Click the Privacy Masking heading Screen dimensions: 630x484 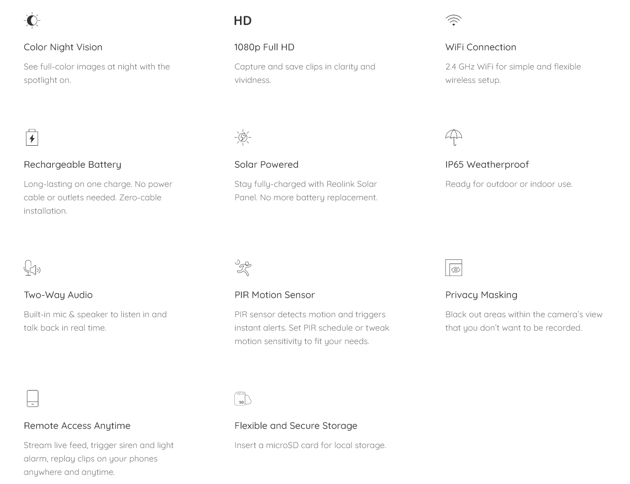pos(481,295)
